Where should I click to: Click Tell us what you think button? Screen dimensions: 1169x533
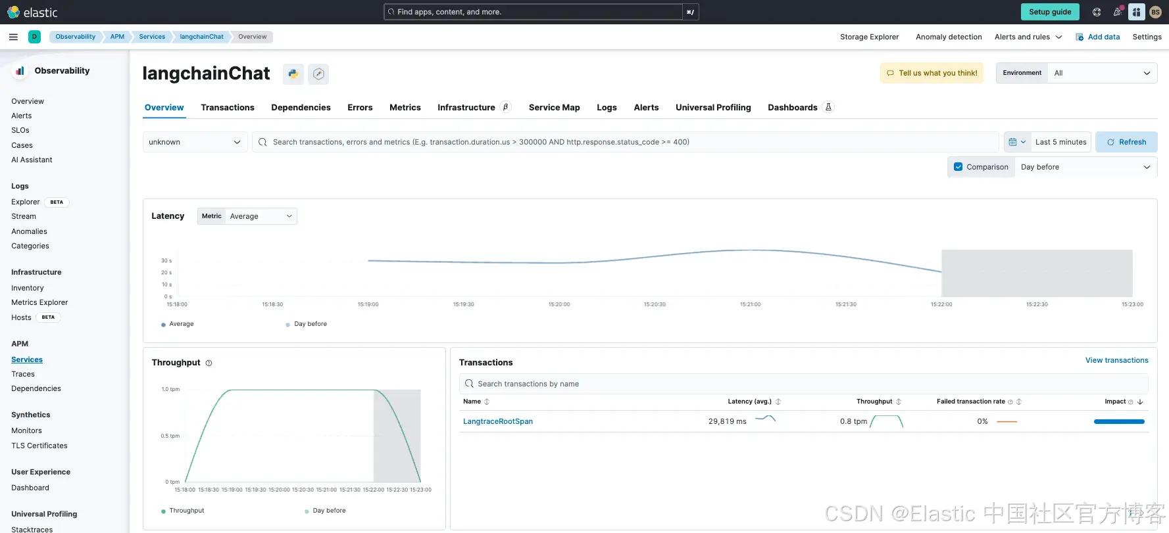932,73
